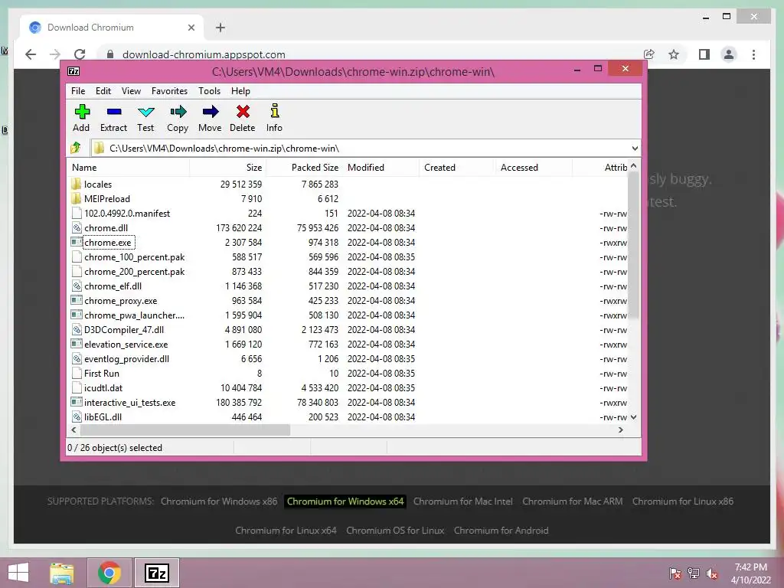The image size is (784, 588).
Task: Click the Chrome address bar URL
Action: tap(204, 54)
